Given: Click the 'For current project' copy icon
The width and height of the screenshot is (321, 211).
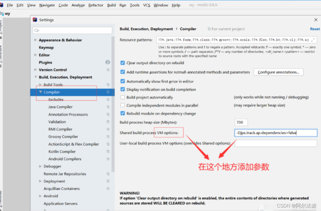Looking at the screenshot, I should [209, 29].
